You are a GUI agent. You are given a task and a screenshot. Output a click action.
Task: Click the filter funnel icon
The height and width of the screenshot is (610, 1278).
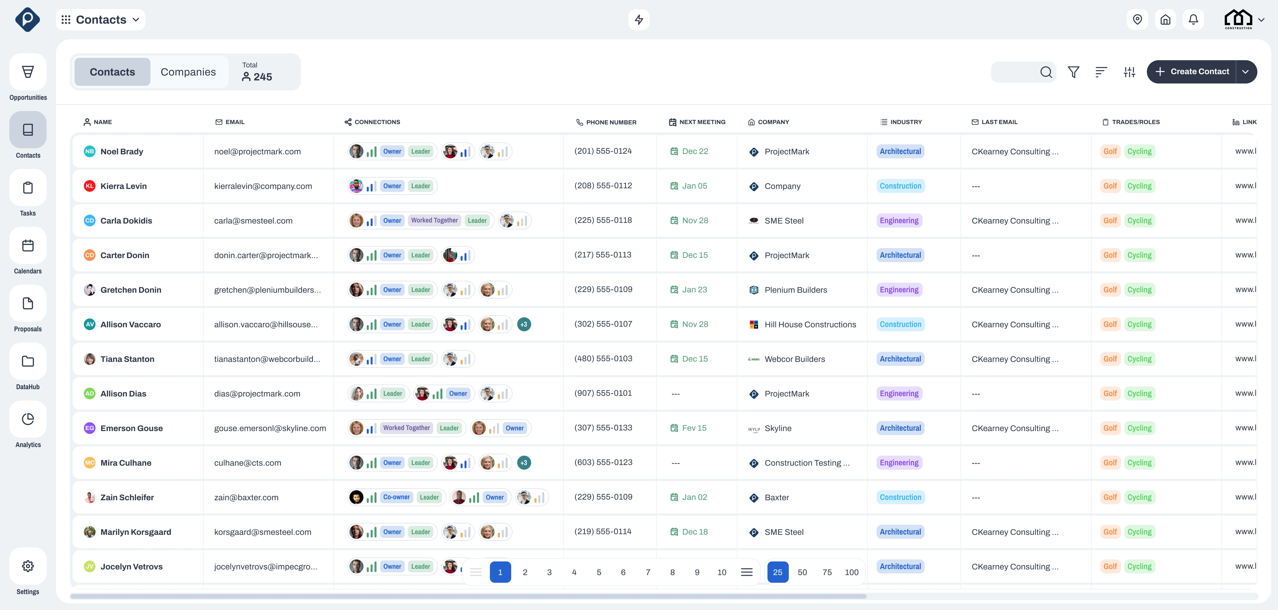click(1074, 72)
